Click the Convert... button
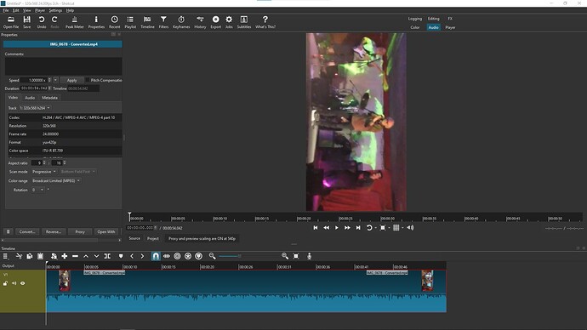The image size is (587, 330). point(27,231)
